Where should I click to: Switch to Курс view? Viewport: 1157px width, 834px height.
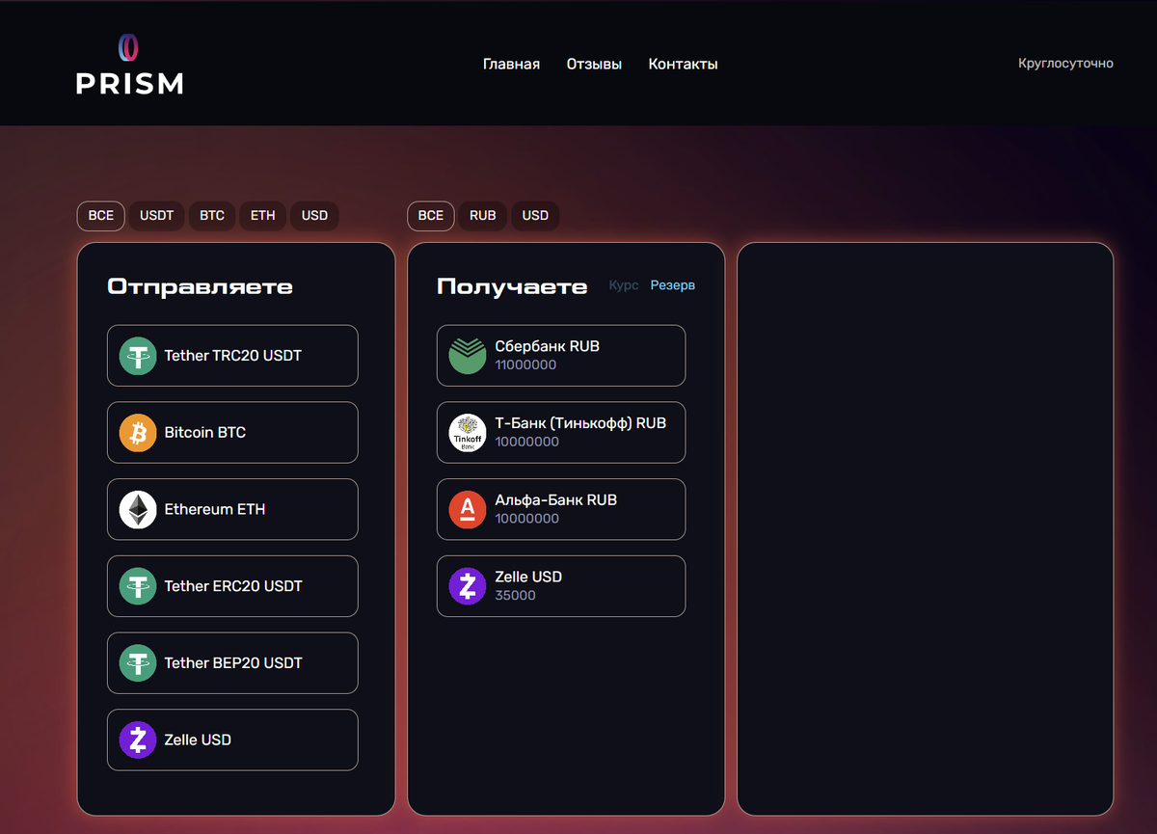pyautogui.click(x=624, y=285)
